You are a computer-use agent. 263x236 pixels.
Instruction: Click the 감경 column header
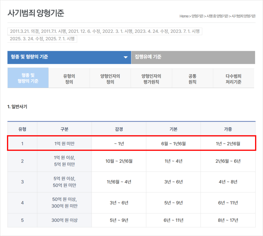click(119, 129)
